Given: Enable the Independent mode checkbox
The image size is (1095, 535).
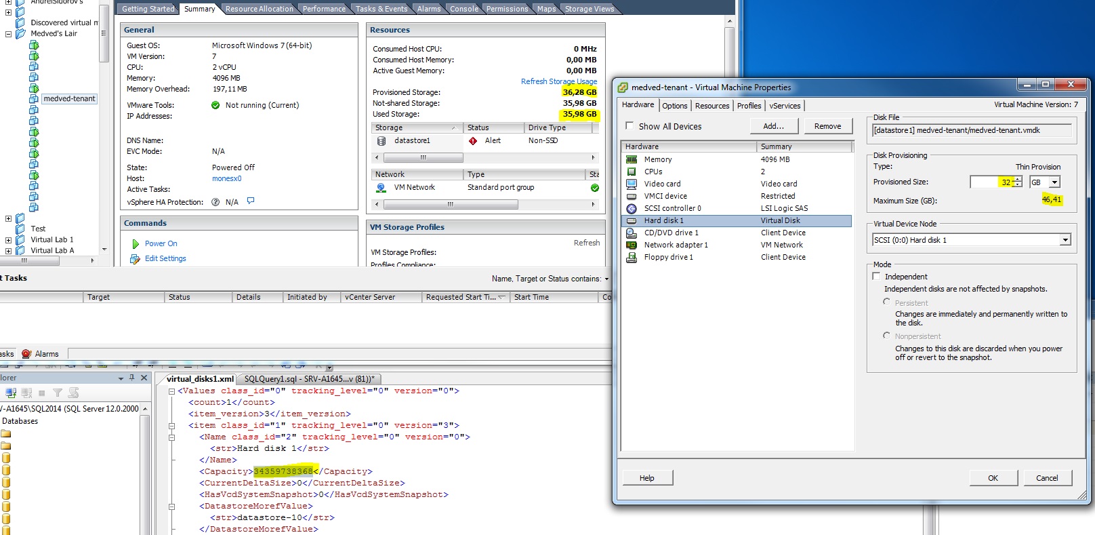Looking at the screenshot, I should click(x=877, y=276).
